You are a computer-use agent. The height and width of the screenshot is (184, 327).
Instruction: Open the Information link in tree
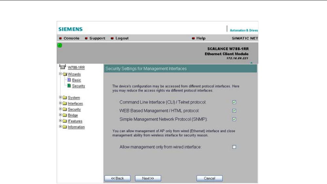(x=76, y=127)
